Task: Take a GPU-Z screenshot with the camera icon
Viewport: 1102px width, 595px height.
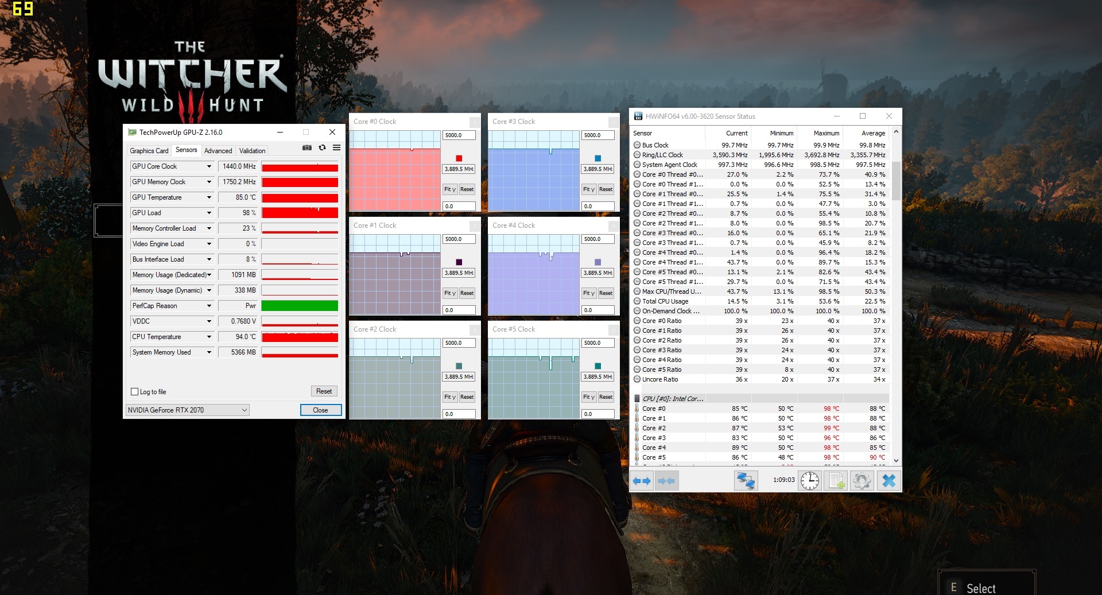Action: tap(307, 147)
